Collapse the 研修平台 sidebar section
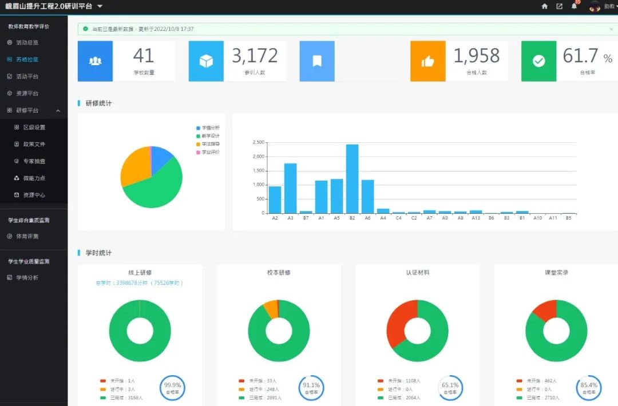Screen dimensions: 618x406 point(58,110)
